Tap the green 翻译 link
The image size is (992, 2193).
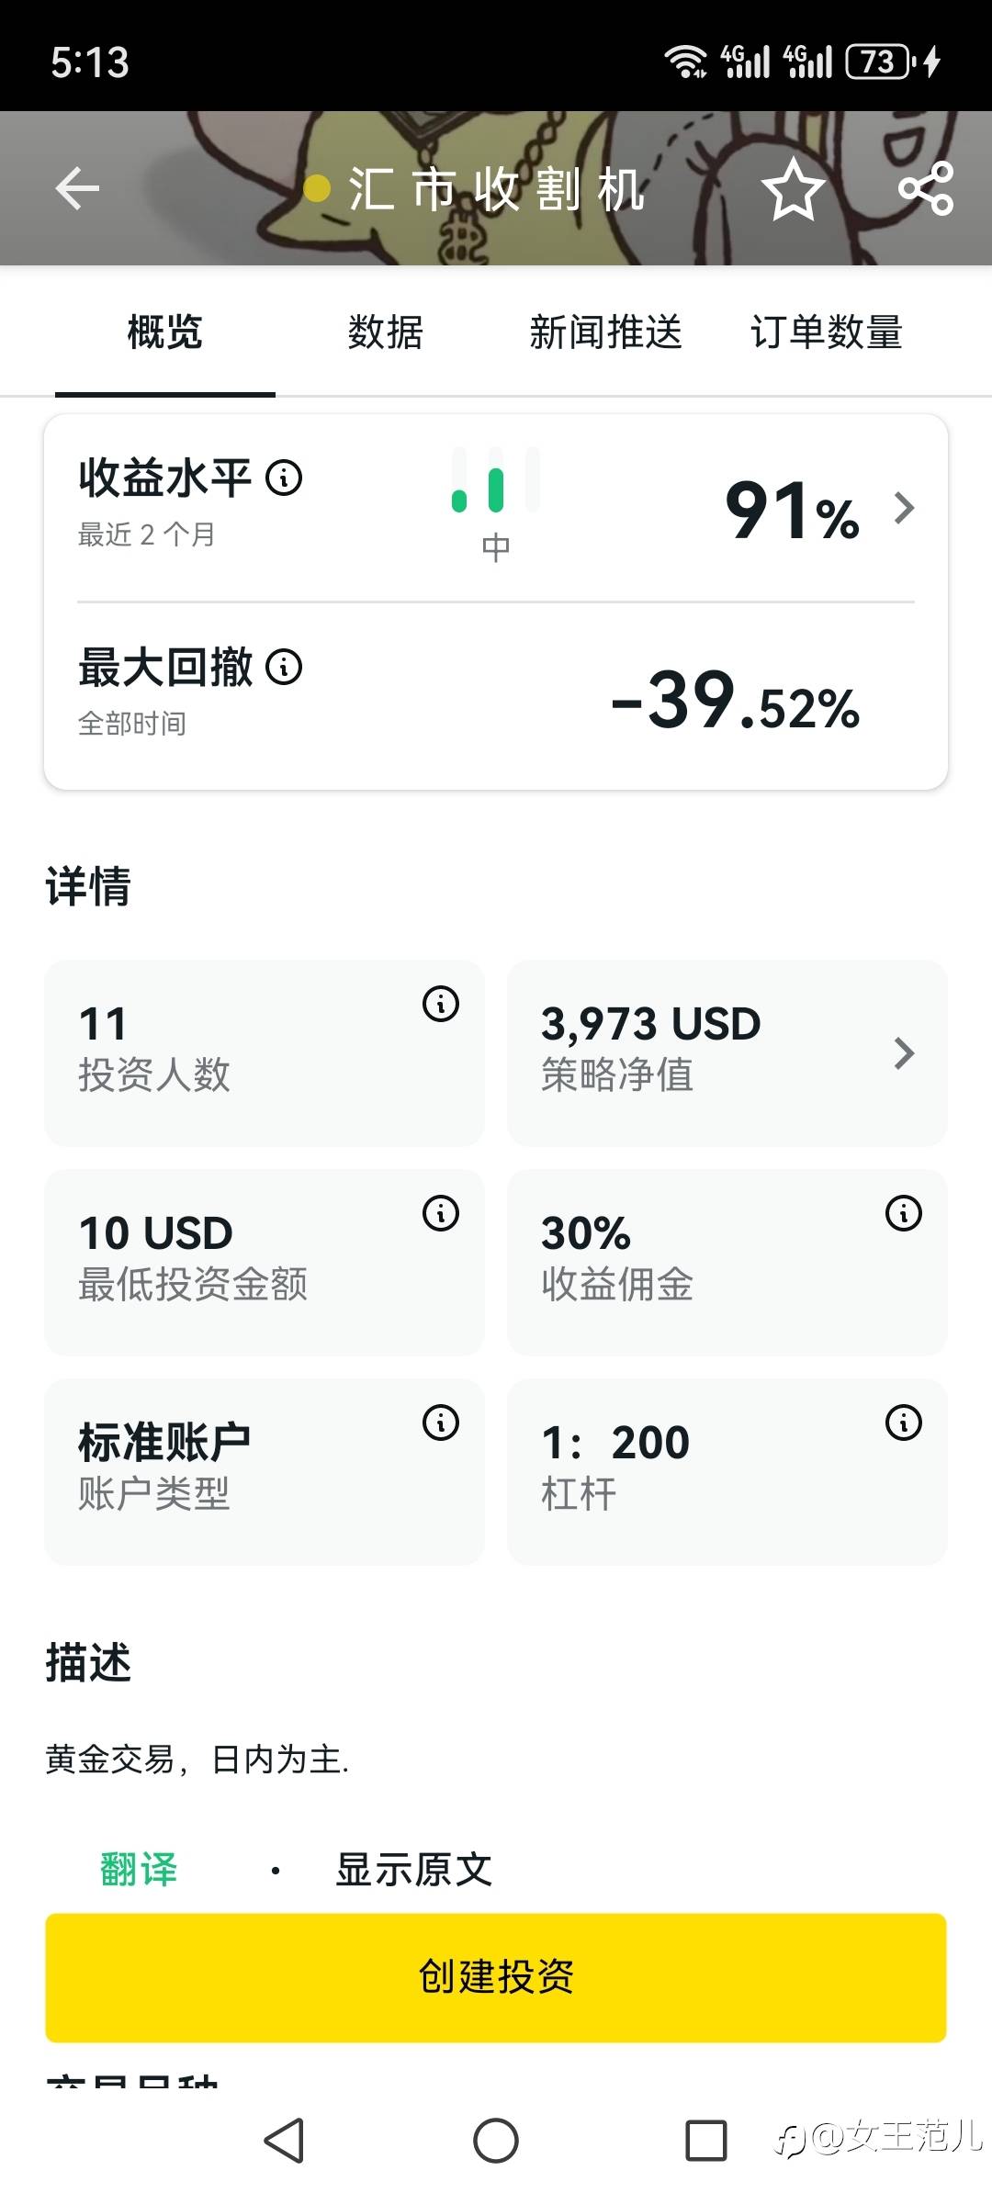pos(139,1869)
